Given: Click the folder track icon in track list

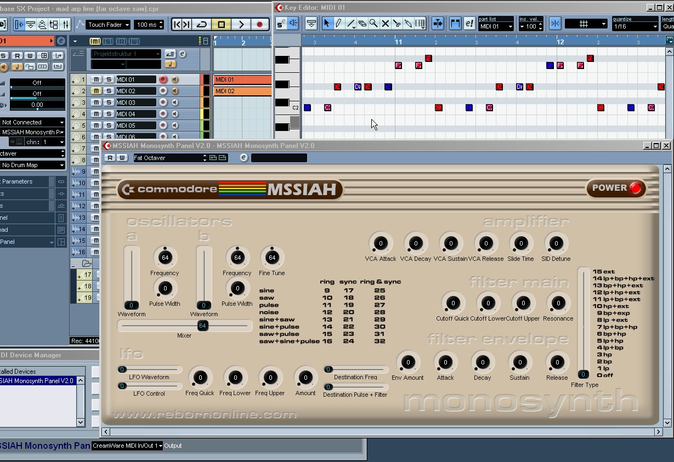Looking at the screenshot, I should click(x=86, y=264).
